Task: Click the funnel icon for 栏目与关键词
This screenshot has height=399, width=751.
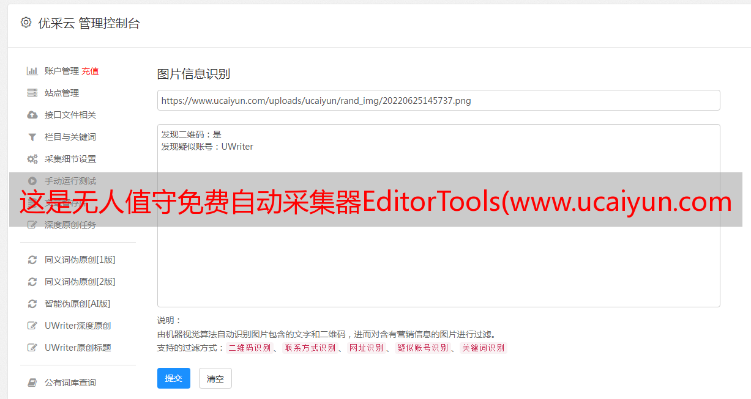Action: tap(32, 137)
